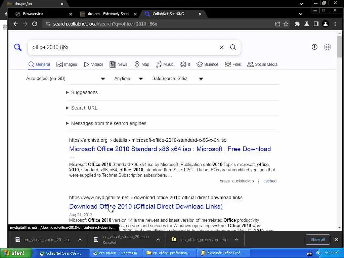The height and width of the screenshot is (258, 344).
Task: Open Download Office 2010 Official Direct Download Links
Action: coord(146,207)
